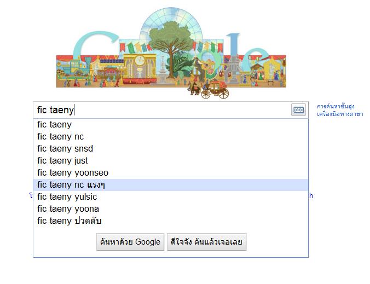The width and height of the screenshot is (370, 284).
Task: Click the horse carriage in doodle
Action: (209, 90)
